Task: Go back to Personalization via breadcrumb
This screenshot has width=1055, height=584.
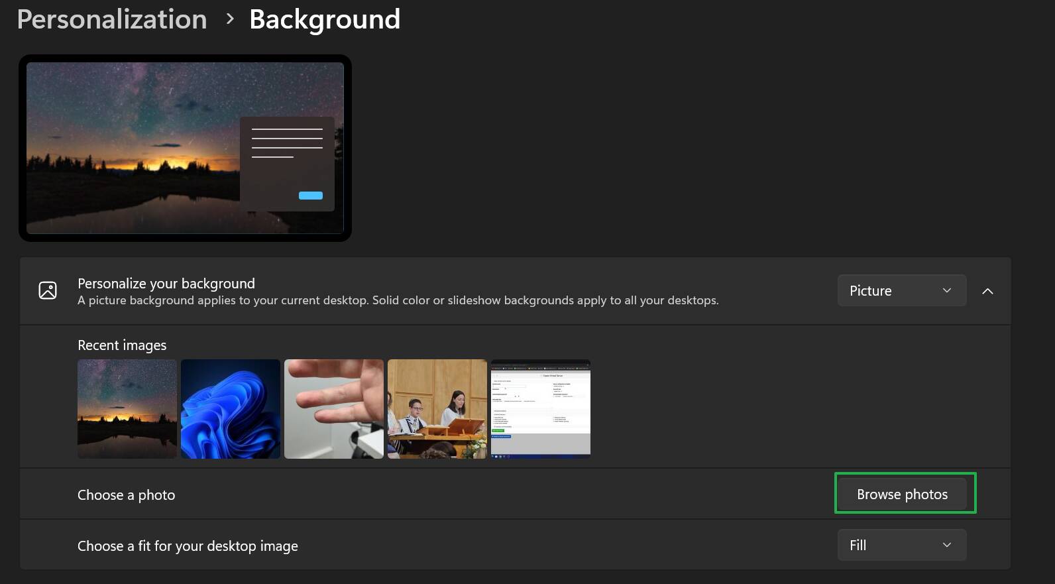Action: (x=112, y=19)
